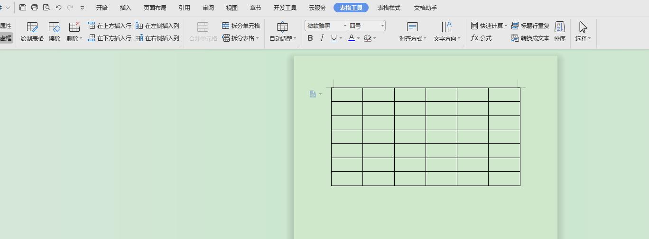Insert a column right with 在右侧插入列
Viewport: 649px width, 239px height.
click(x=158, y=38)
